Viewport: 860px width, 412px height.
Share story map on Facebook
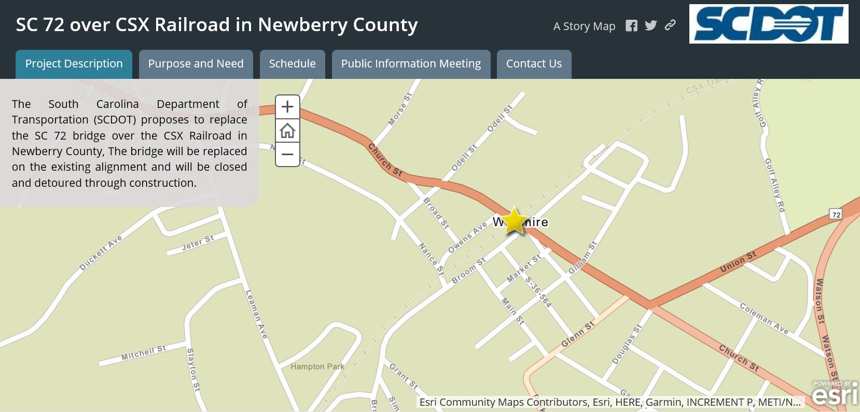631,26
